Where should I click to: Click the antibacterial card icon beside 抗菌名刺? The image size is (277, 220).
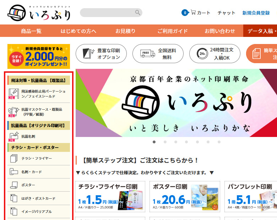[x=13, y=137]
